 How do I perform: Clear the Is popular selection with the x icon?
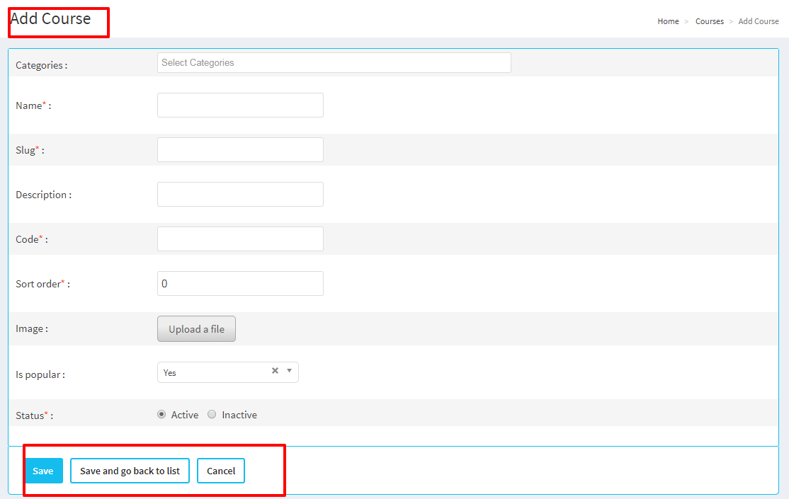(275, 371)
